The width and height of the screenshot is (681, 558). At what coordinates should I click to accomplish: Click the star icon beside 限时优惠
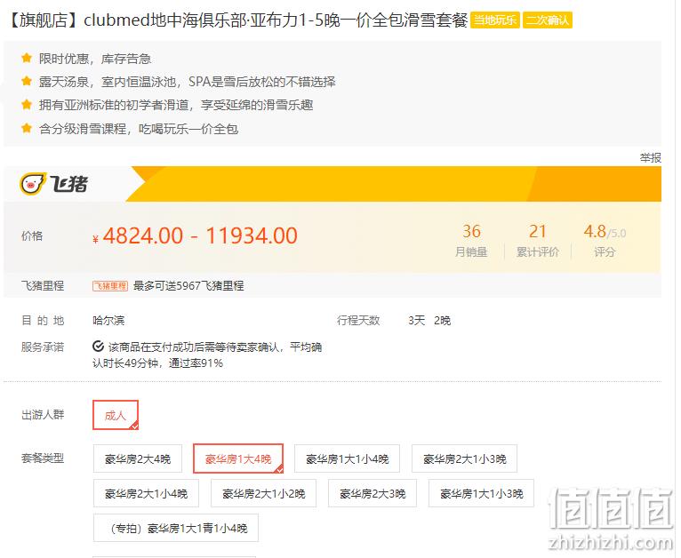[27, 58]
